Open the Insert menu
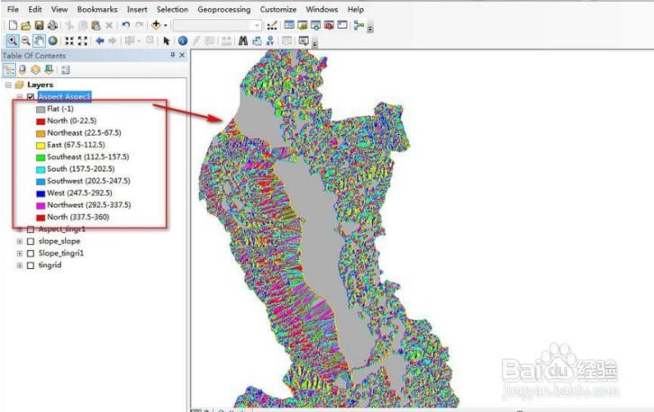The height and width of the screenshot is (412, 654). pos(137,9)
